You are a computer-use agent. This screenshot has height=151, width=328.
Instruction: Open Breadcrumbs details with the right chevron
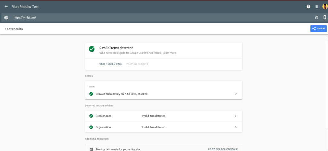(236, 116)
